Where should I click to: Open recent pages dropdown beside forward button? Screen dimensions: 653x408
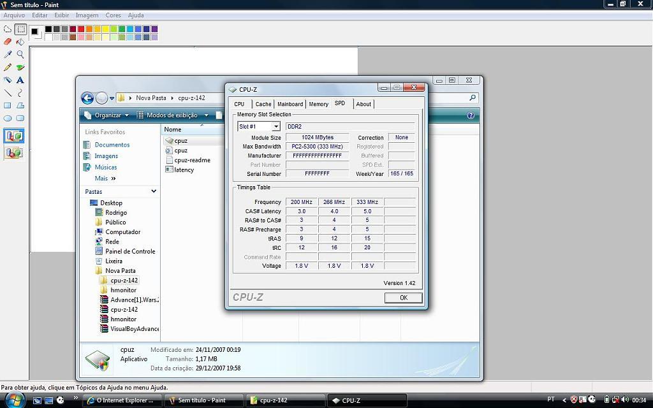[x=112, y=99]
